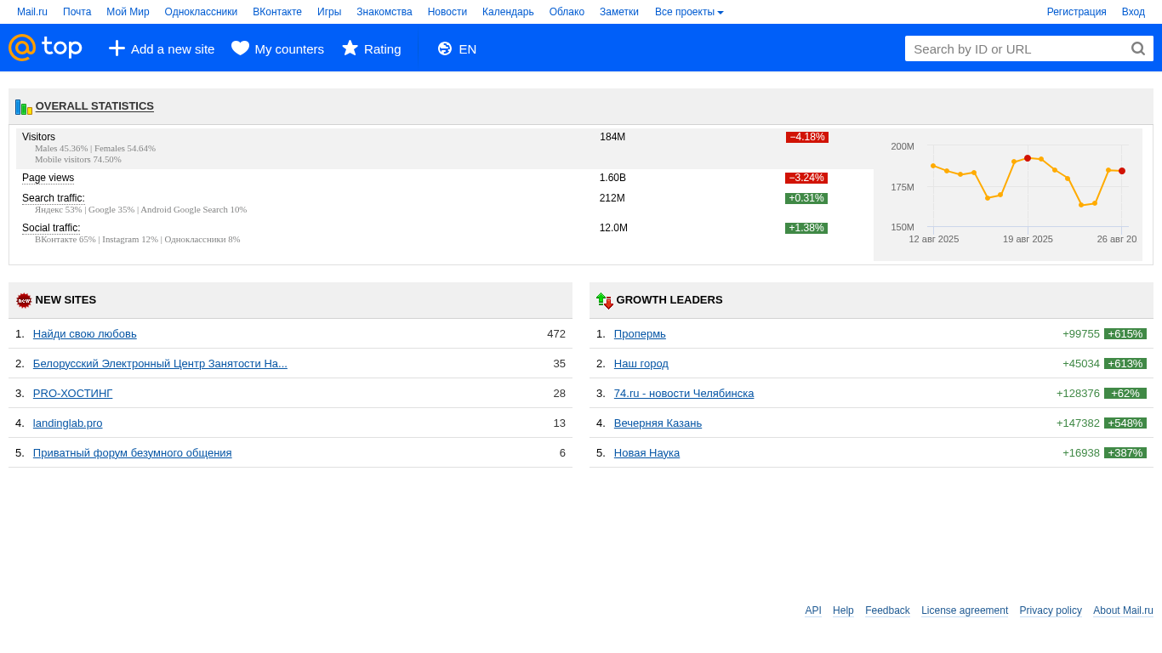Open the License agreement link
1162x653 pixels.
tap(965, 610)
